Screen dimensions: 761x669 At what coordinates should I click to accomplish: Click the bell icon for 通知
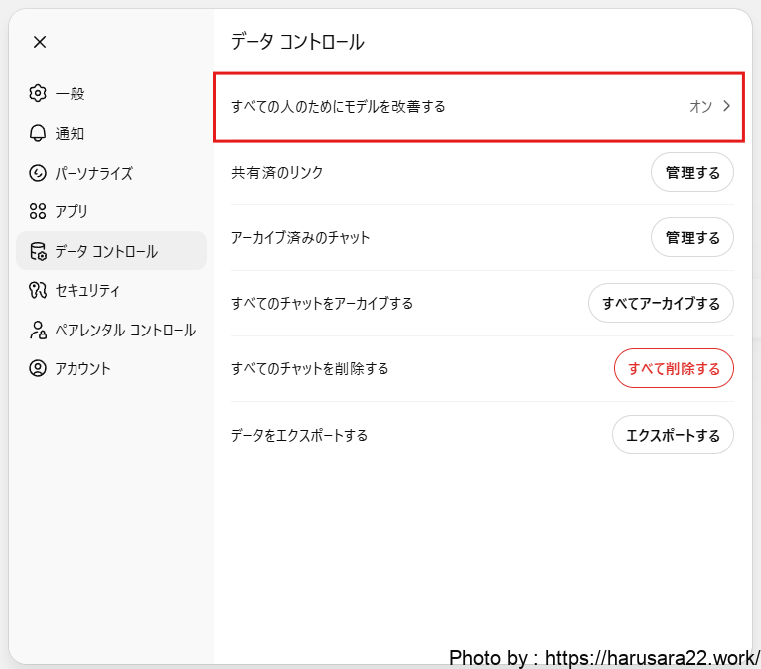point(38,133)
